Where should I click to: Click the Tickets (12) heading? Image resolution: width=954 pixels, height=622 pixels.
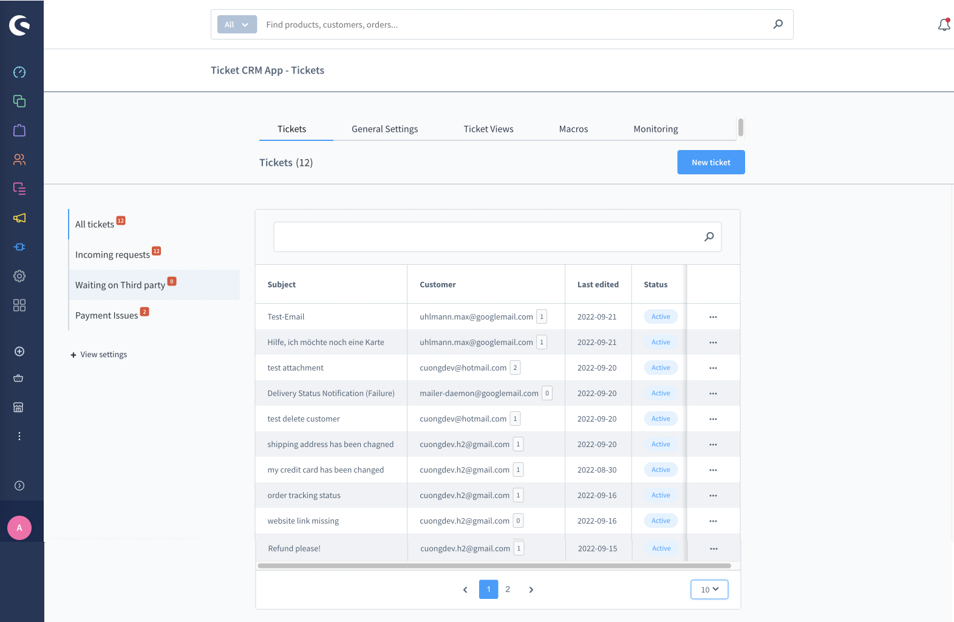tap(286, 163)
